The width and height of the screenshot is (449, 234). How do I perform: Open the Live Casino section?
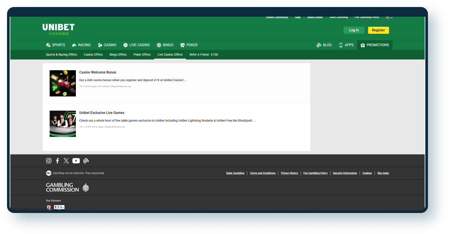pyautogui.click(x=137, y=45)
